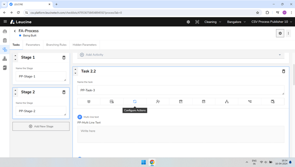Move Task 2.2 up with arrow
Image resolution: width=295 pixels, height=167 pixels.
click(75, 70)
